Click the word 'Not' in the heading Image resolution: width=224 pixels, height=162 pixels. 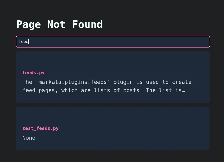[56, 25]
